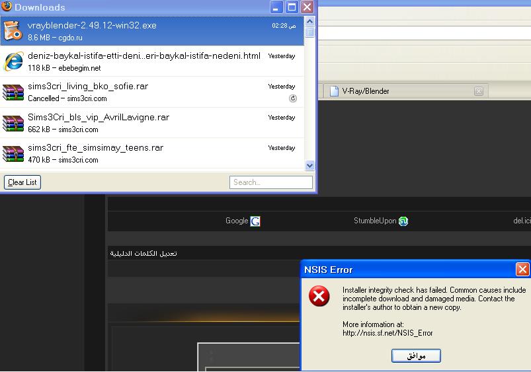The image size is (531, 372).
Task: Click the downloads list scrollbar thumb
Action: tap(309, 32)
